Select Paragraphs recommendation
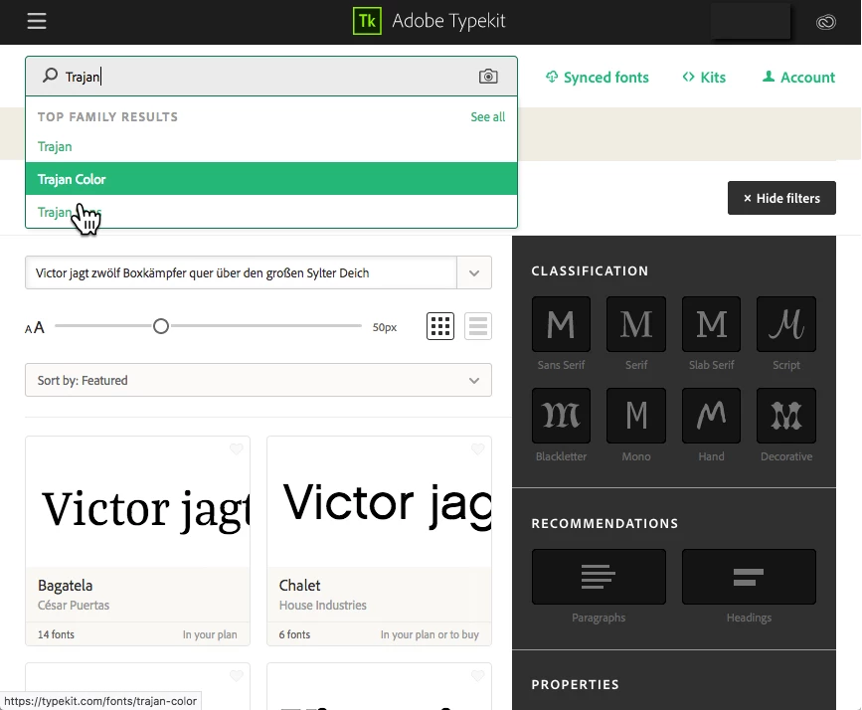This screenshot has width=862, height=710. click(x=599, y=577)
